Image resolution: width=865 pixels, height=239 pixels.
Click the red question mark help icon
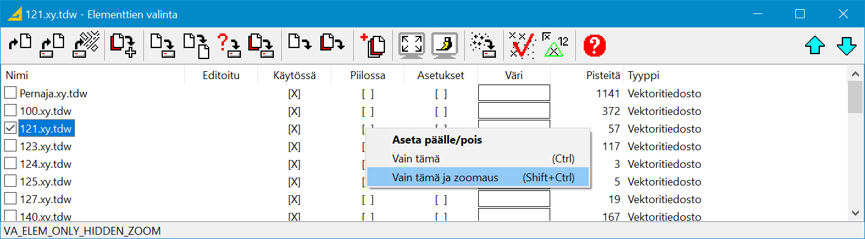tap(595, 45)
